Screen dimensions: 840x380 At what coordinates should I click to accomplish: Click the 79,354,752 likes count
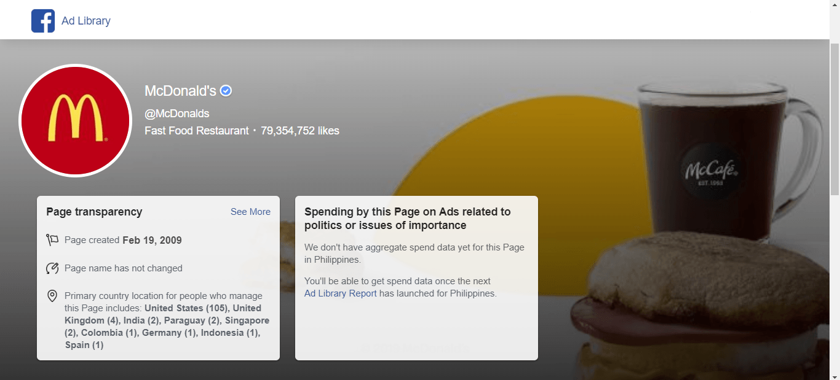pos(300,131)
